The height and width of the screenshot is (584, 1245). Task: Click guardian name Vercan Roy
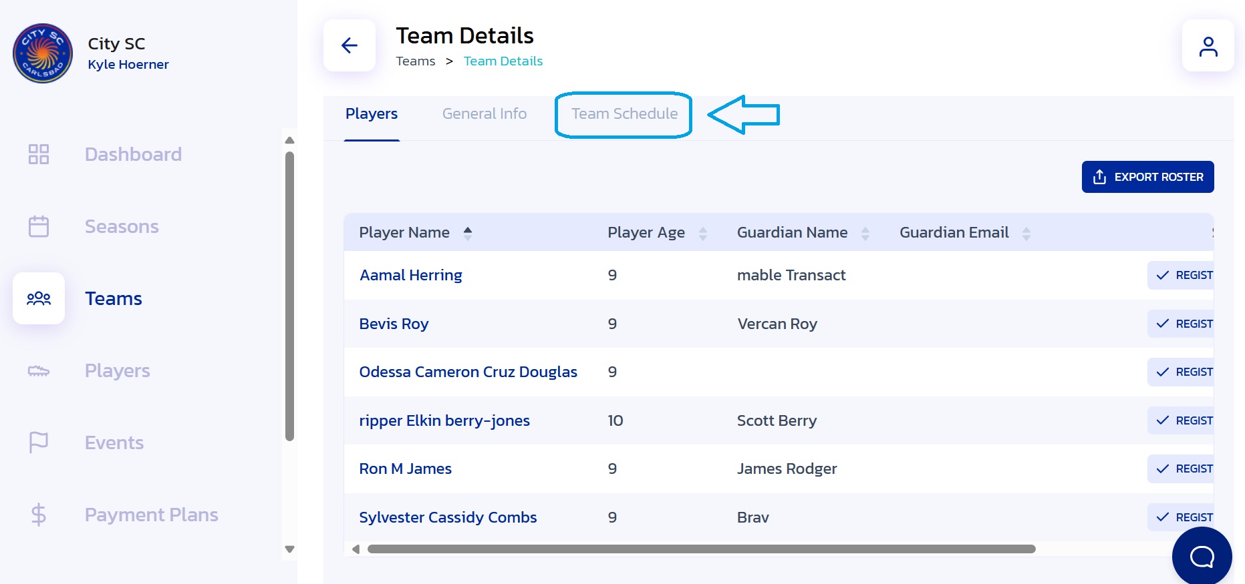point(777,324)
